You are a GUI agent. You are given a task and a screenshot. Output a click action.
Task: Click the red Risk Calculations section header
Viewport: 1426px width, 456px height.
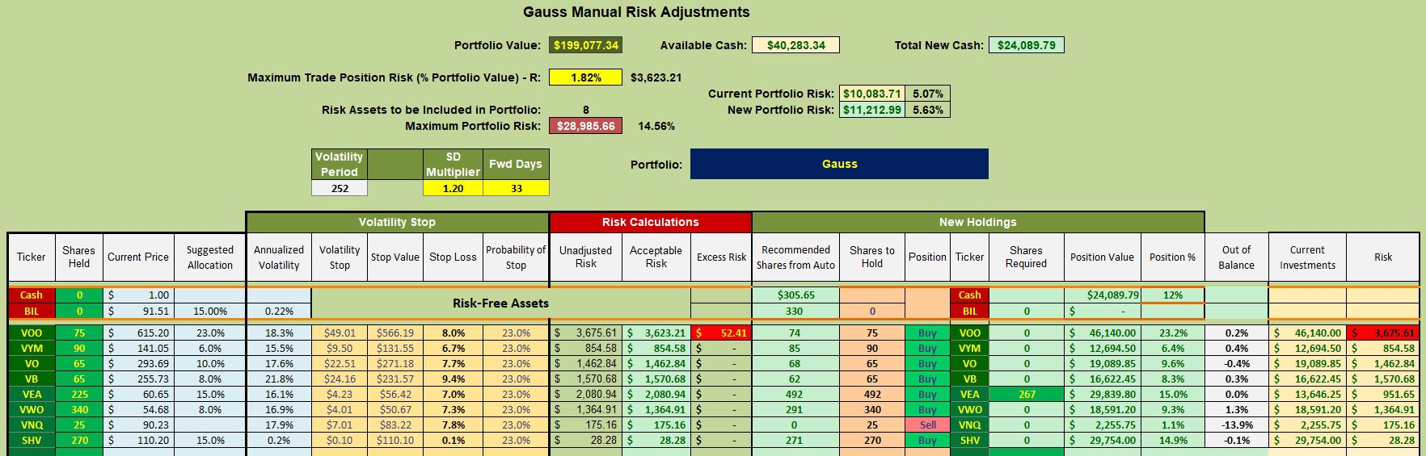click(x=650, y=222)
